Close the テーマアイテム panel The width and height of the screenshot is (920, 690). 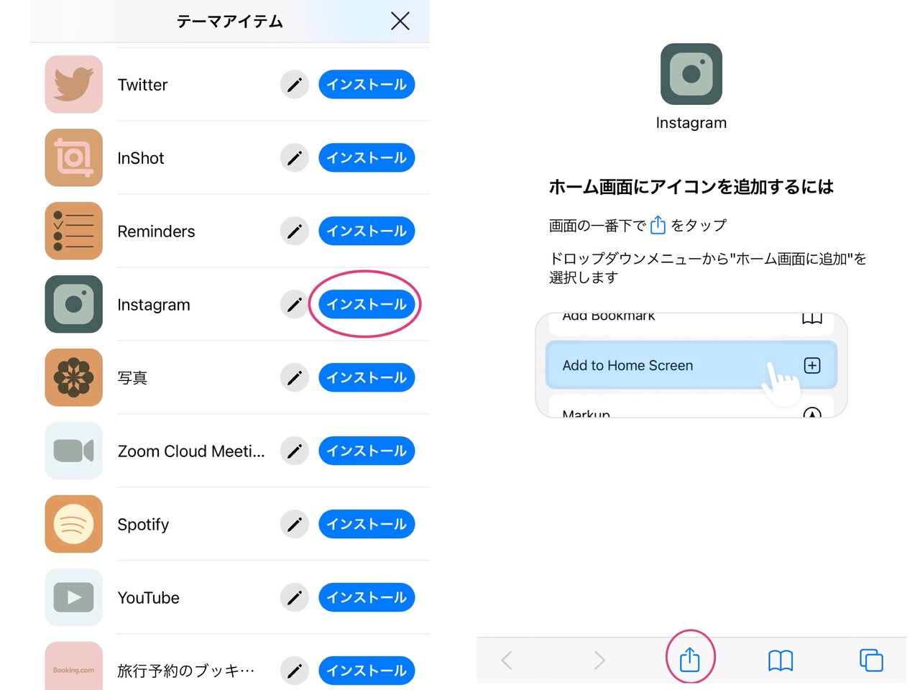coord(400,21)
